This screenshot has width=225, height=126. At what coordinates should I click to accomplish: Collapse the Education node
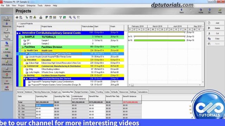click(22, 60)
